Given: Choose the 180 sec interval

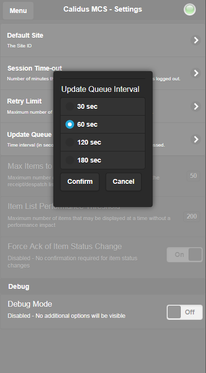Looking at the screenshot, I should [103, 160].
